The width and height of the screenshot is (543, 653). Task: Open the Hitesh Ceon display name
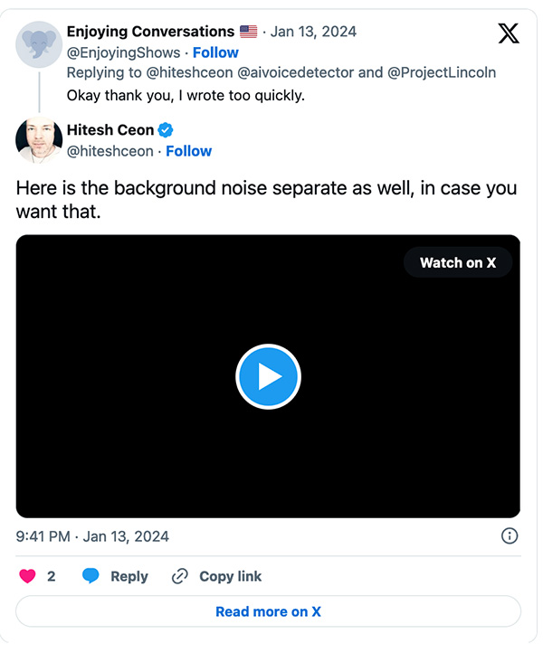click(110, 130)
